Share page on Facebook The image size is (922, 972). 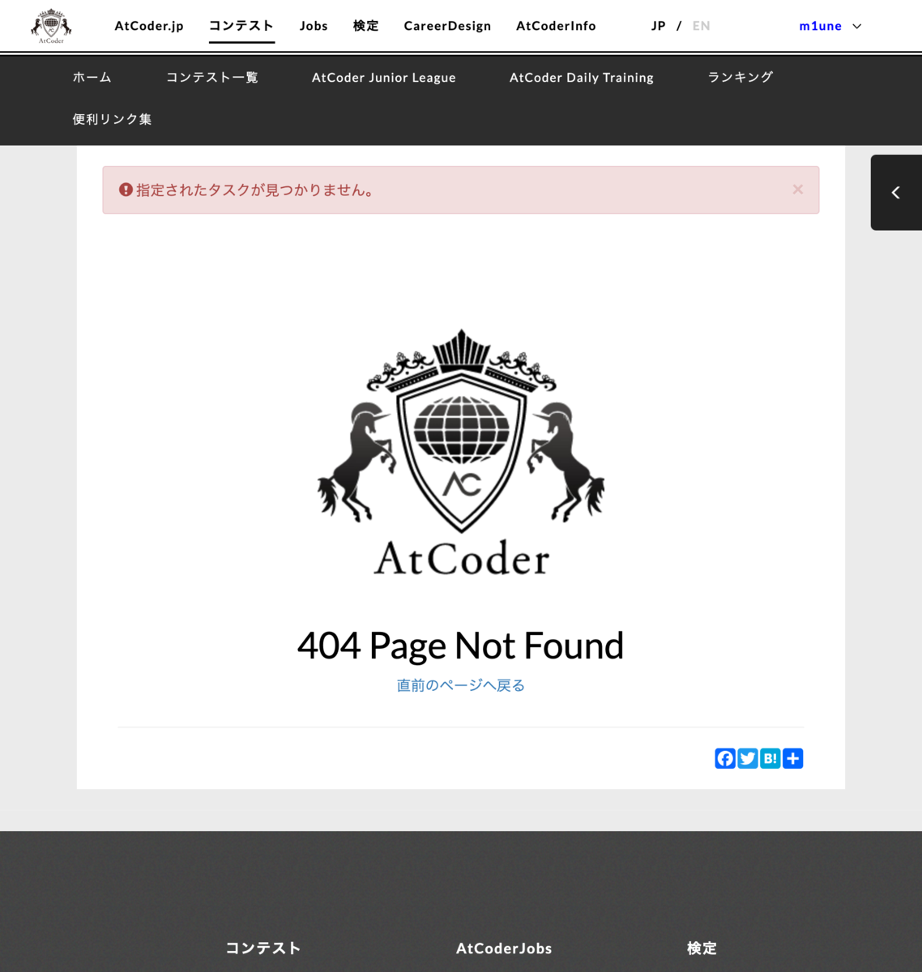[725, 758]
